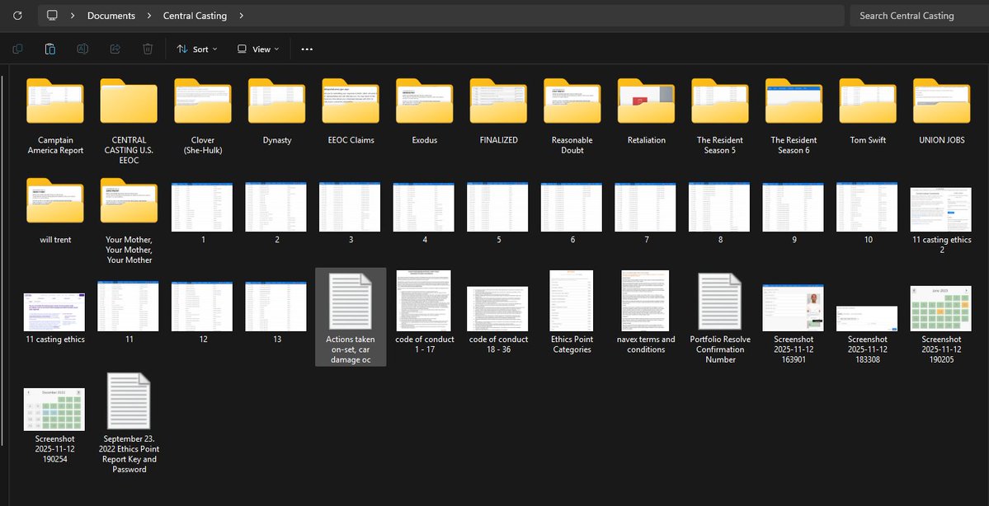Click the Rename toolbar icon
The height and width of the screenshot is (506, 989).
tap(82, 49)
